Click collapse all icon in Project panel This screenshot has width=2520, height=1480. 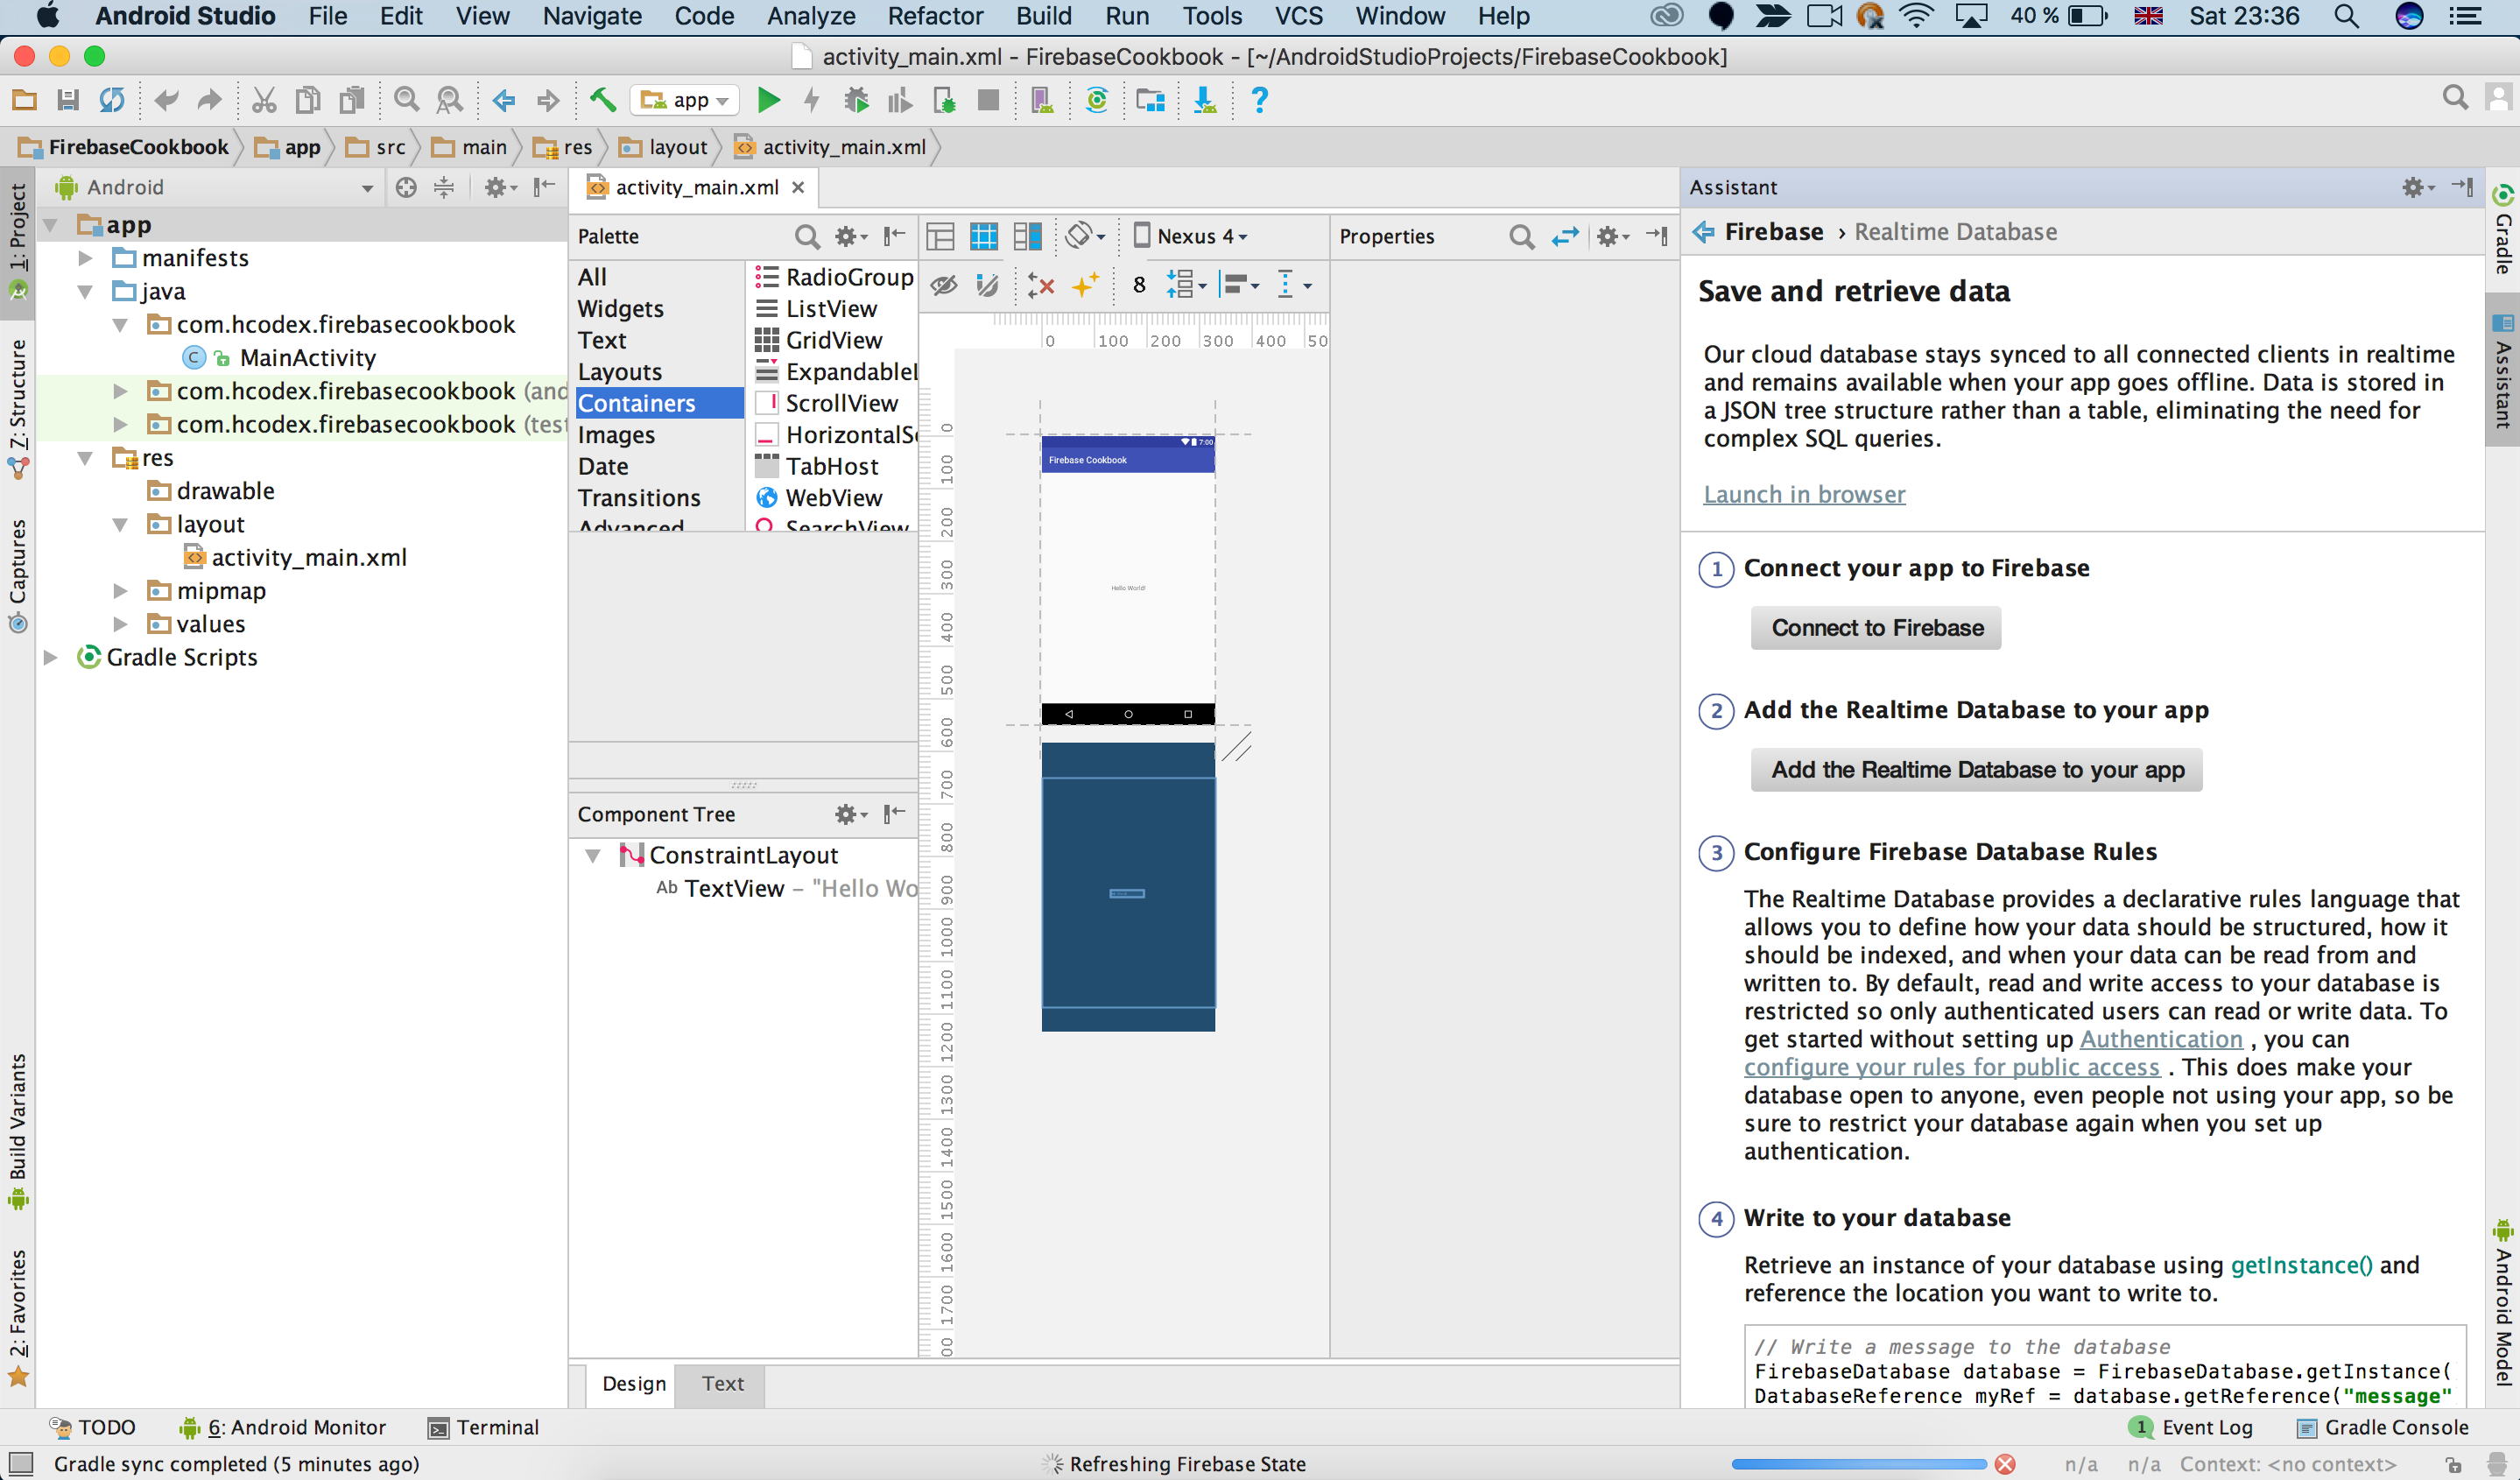tap(444, 187)
